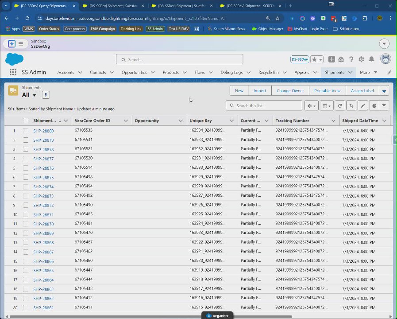Image resolution: width=397 pixels, height=319 pixels.
Task: Check the box for SHP-28865
Action: 26,270
